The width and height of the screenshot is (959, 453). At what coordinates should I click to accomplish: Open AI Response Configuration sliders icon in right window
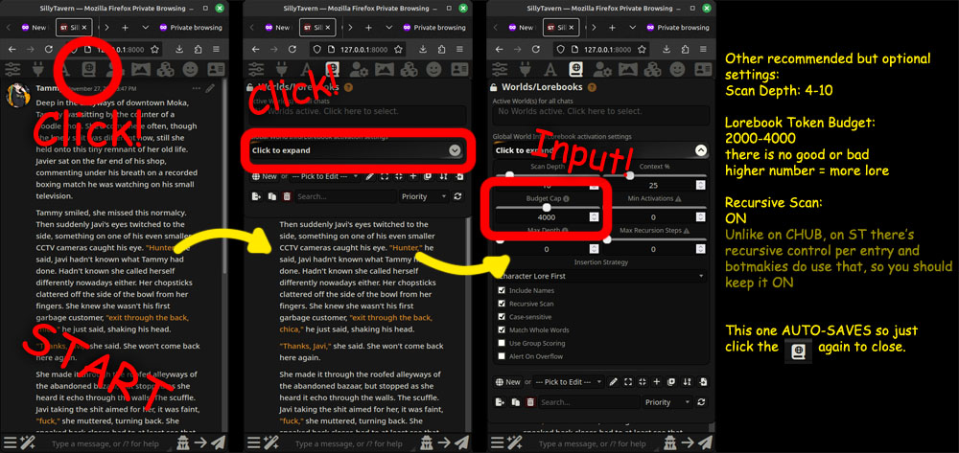pyautogui.click(x=501, y=69)
